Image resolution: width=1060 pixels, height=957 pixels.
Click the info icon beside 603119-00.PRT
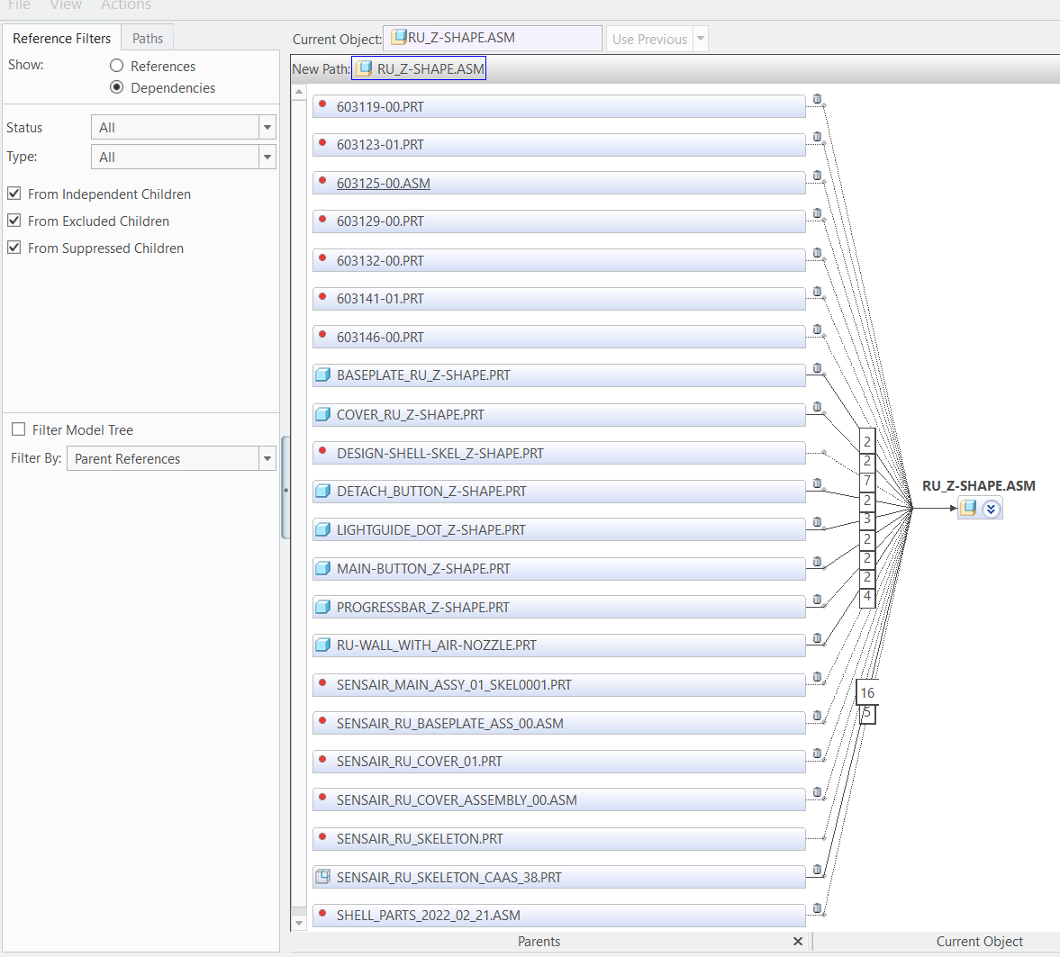point(816,99)
